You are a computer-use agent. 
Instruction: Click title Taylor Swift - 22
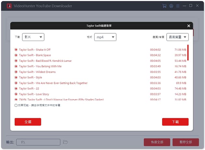(29, 89)
